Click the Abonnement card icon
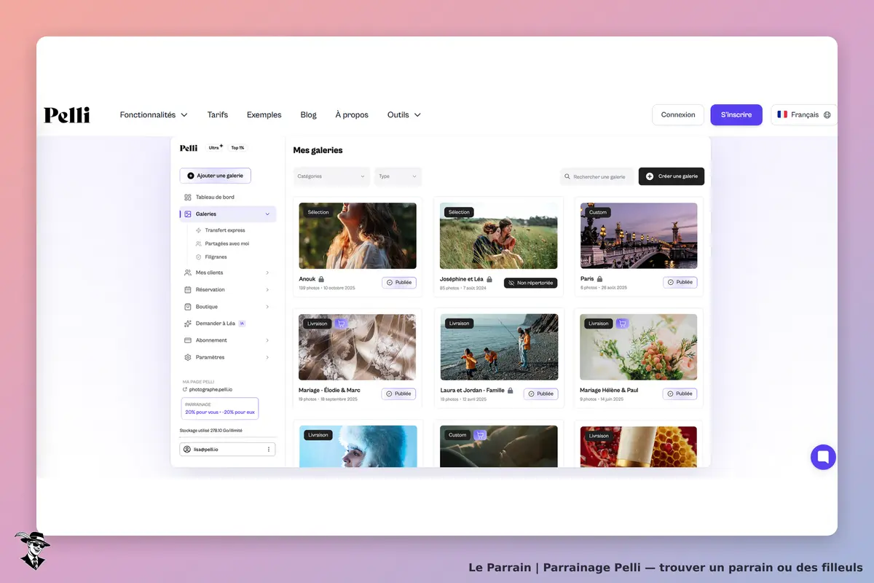 [188, 340]
